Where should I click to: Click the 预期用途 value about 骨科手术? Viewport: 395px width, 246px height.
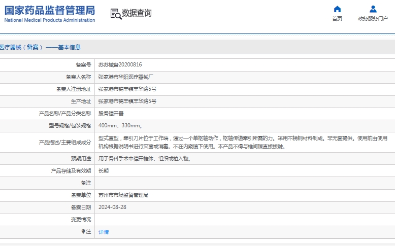[145, 159]
